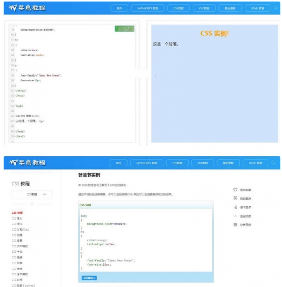Screen dimensions: 282x287
Task: Click the 'font-family:"Times New Roman"' line in the editor
Action: point(41,75)
